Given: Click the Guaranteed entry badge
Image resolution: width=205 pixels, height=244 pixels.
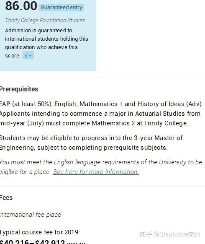Looking at the screenshot, I should click(x=61, y=8).
